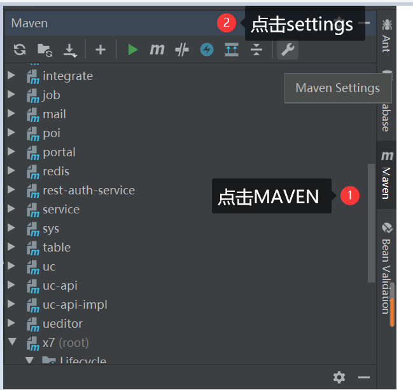Image resolution: width=413 pixels, height=390 pixels.
Task: Click minimize dash in bottom panel
Action: click(364, 377)
